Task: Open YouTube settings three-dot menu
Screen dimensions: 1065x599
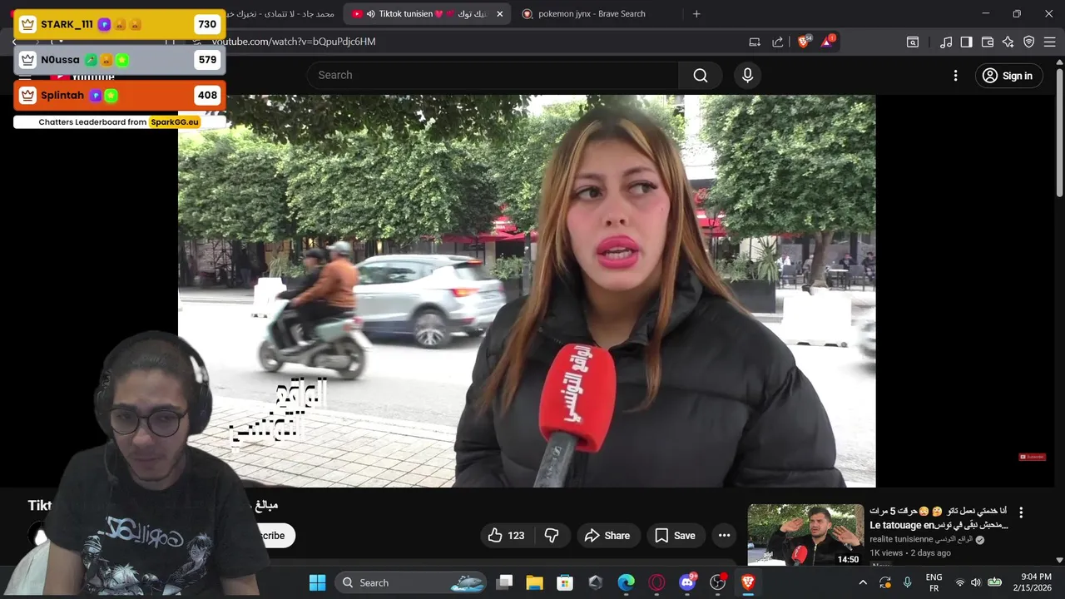Action: [x=955, y=76]
